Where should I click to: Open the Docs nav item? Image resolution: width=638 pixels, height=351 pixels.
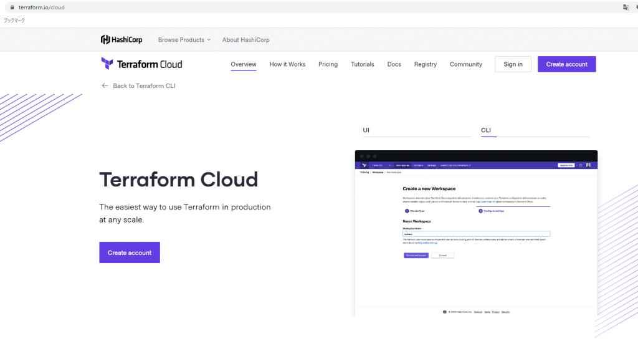pyautogui.click(x=394, y=64)
